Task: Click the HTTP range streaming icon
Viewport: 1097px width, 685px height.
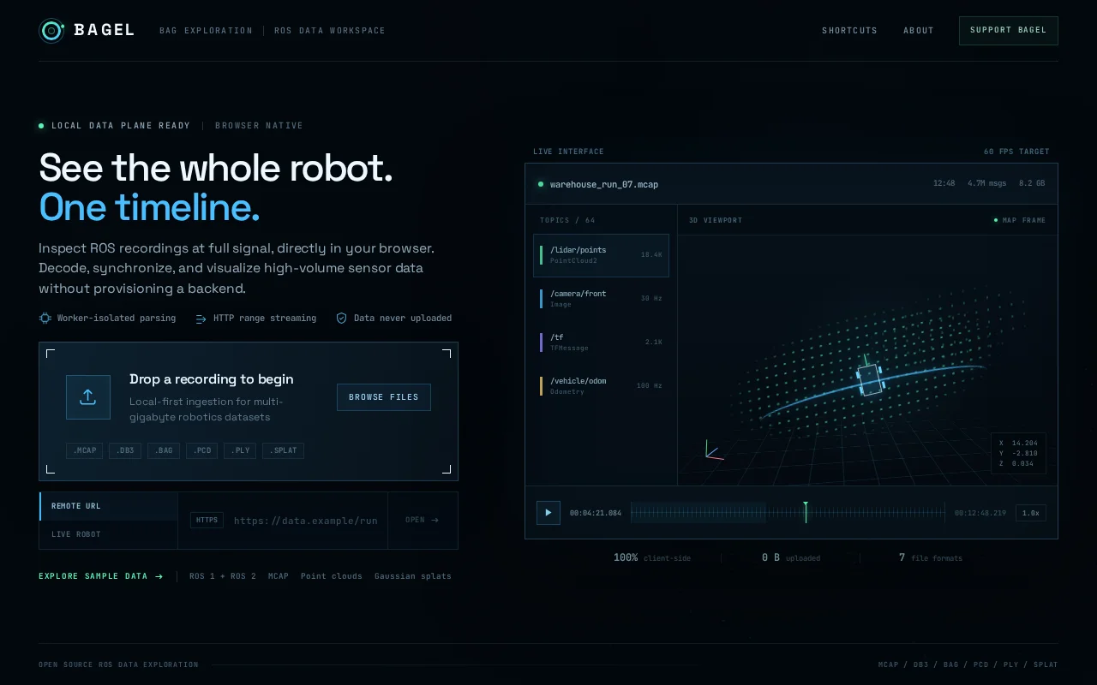Action: [x=201, y=319]
